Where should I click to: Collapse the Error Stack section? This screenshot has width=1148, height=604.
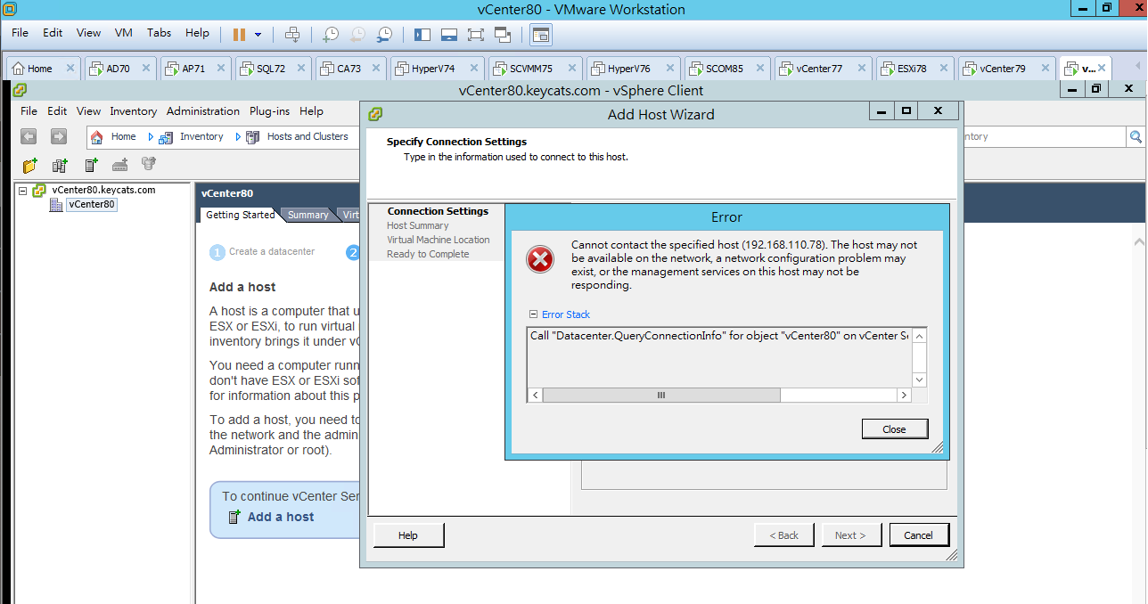[533, 314]
